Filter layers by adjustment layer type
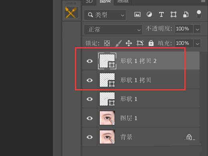 coord(149,14)
